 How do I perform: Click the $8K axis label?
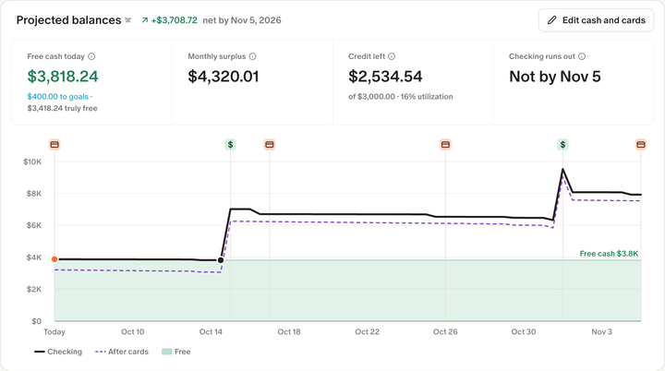point(34,193)
